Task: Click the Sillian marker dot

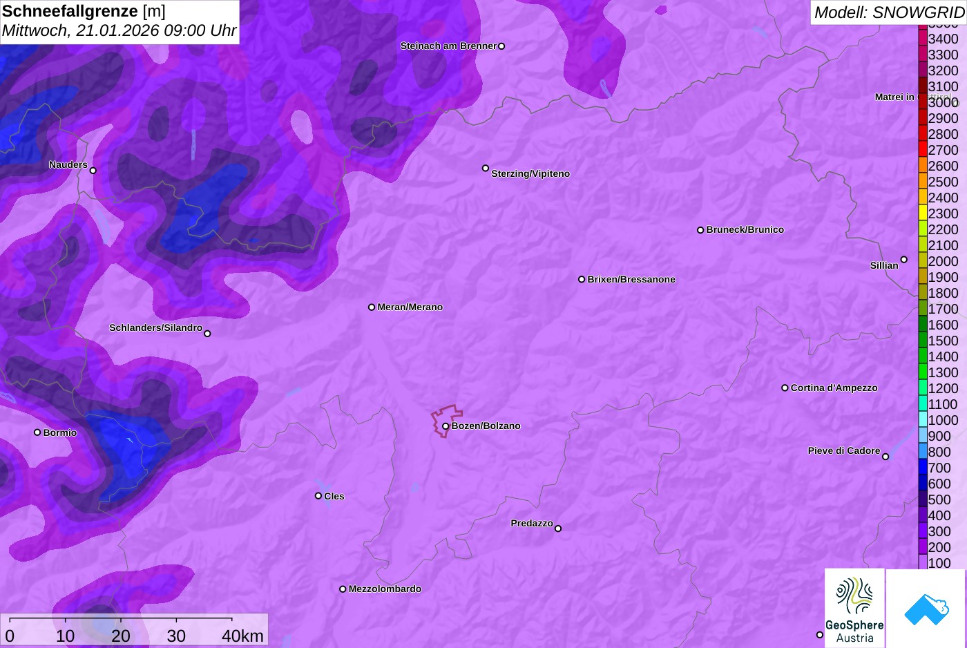Action: [904, 260]
